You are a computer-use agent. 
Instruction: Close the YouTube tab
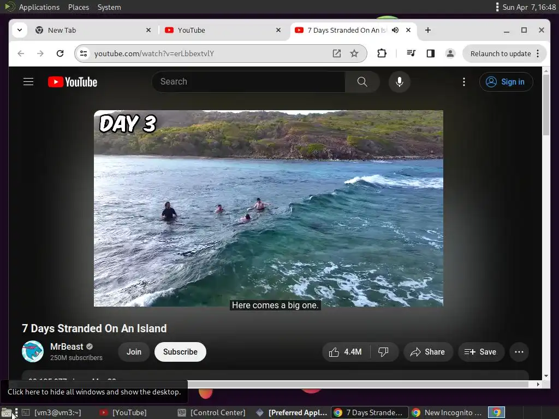point(278,31)
